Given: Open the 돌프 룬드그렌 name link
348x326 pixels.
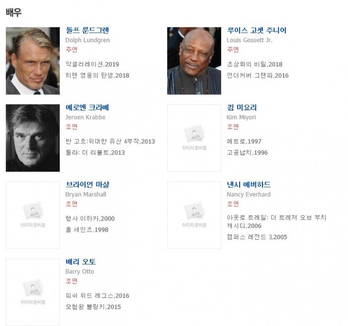Looking at the screenshot, I should coord(87,30).
